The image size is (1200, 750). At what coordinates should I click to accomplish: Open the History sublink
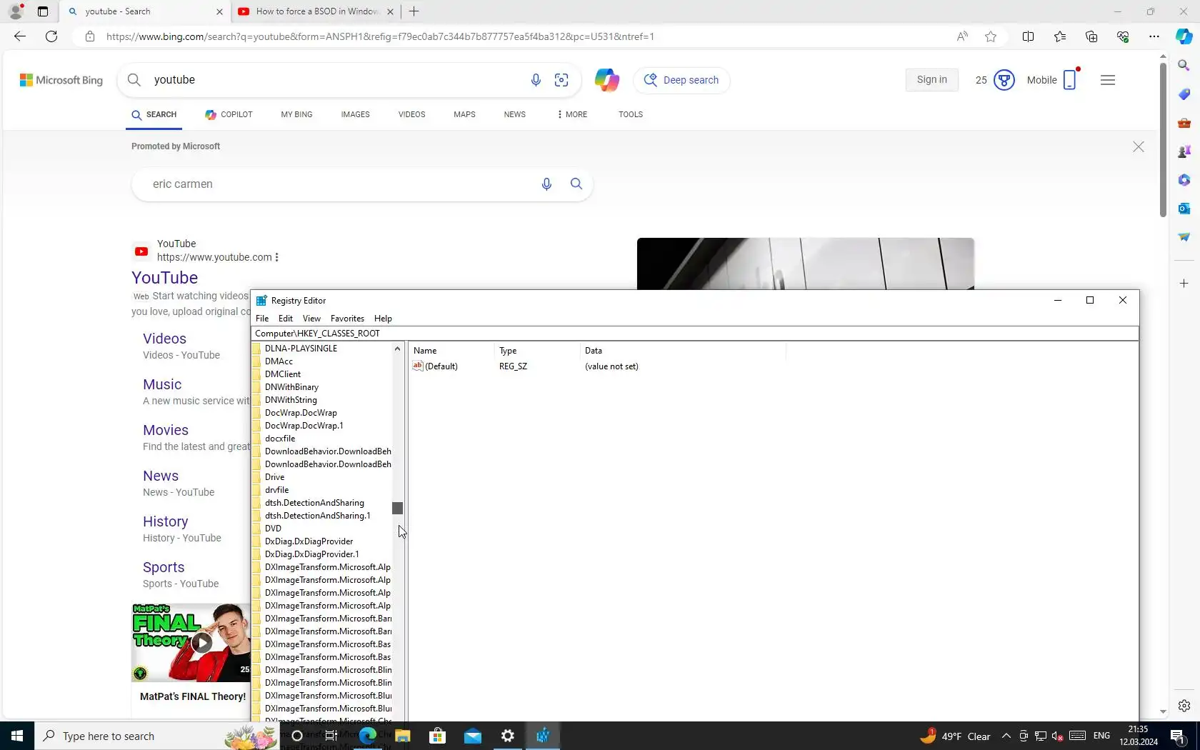pos(166,521)
